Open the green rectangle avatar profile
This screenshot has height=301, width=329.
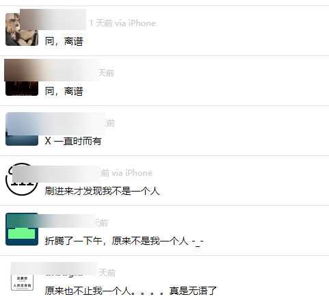tap(22, 229)
